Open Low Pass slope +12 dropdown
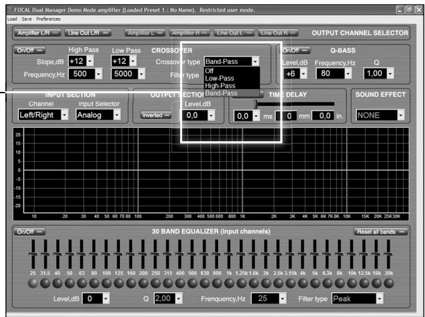425x317 pixels. 133,61
